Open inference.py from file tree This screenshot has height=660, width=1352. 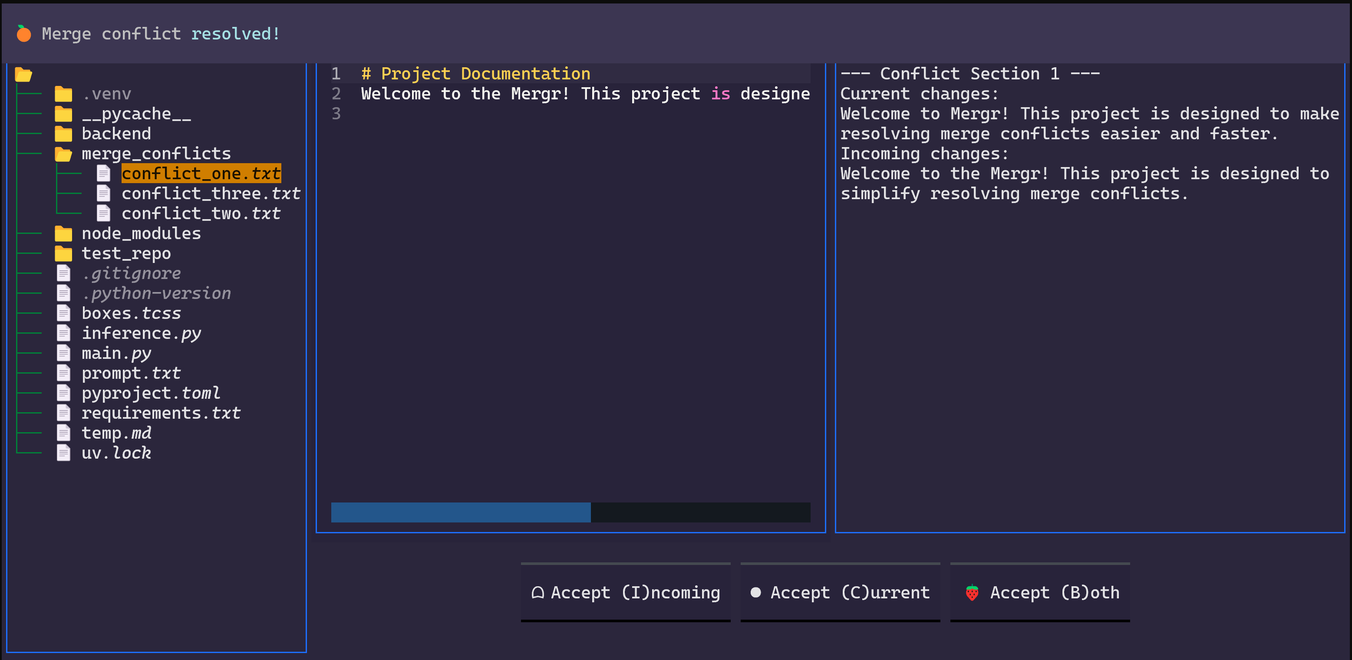click(x=141, y=333)
